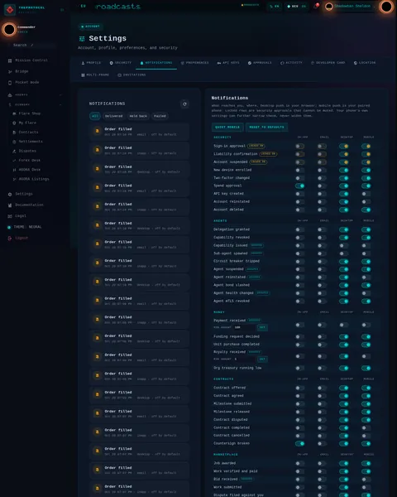Screen dimensions: 397x497
Task: Switch to the Approvals tab
Action: click(x=260, y=63)
